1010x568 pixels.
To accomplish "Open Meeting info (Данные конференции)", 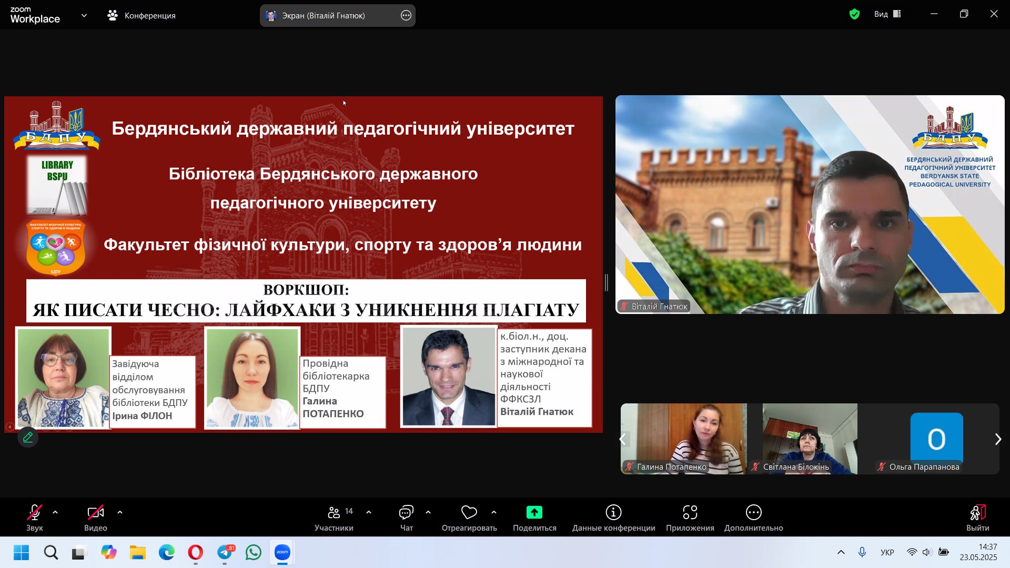I will (613, 513).
